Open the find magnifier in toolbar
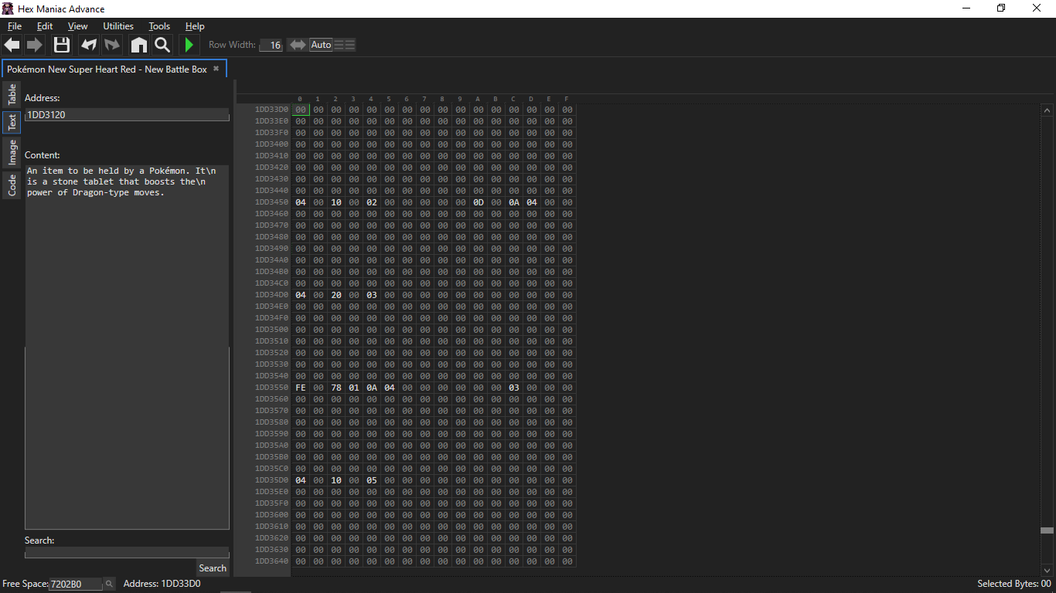 (x=162, y=45)
